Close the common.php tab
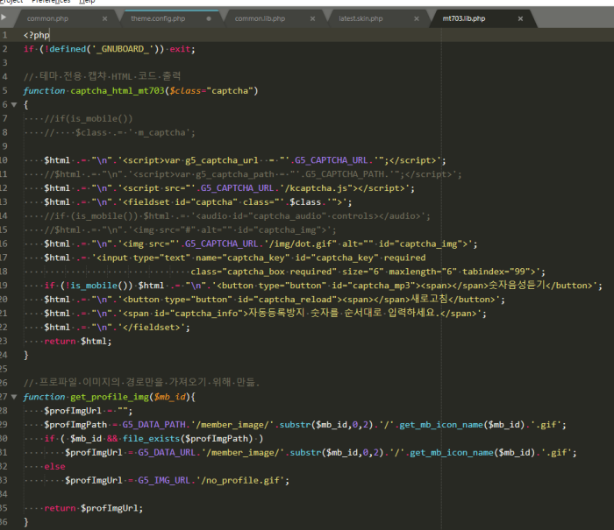This screenshot has width=614, height=530. click(105, 18)
